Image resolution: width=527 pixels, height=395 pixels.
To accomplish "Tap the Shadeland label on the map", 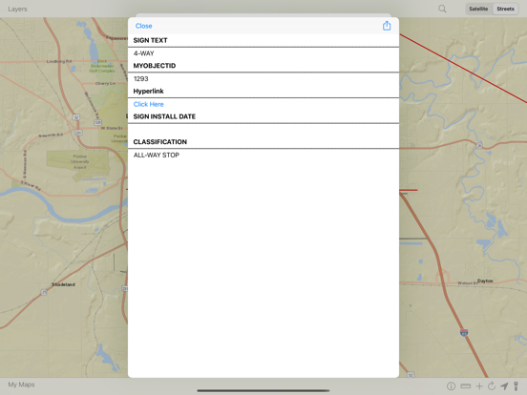I will 63,284.
